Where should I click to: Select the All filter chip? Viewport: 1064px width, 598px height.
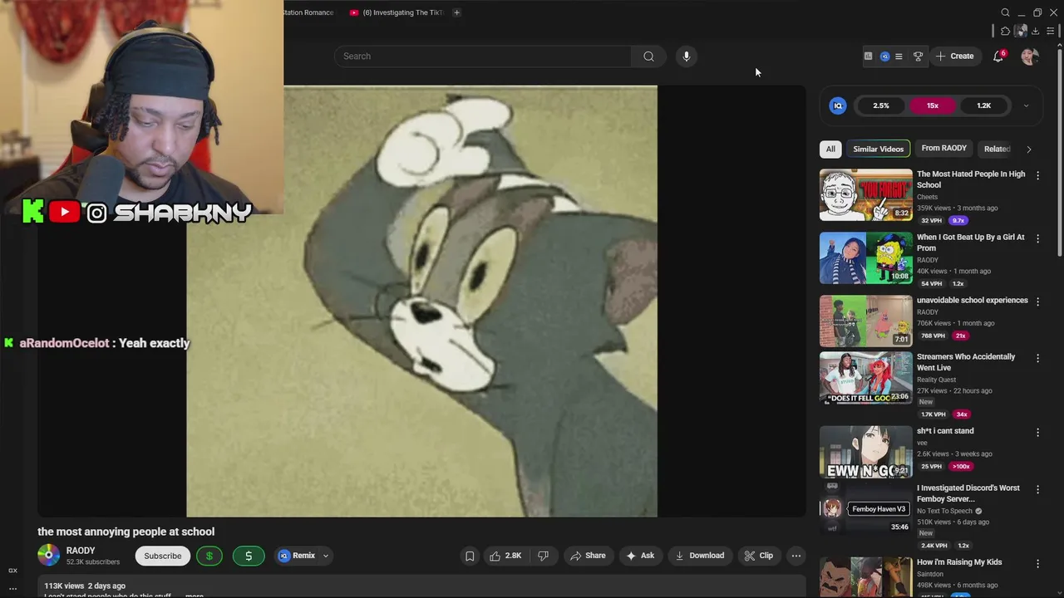[x=830, y=149]
